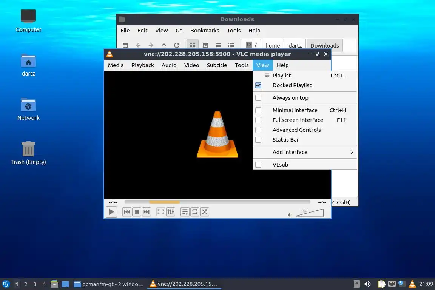Close the open VLC View menu
Image resolution: width=435 pixels, height=290 pixels.
(262, 65)
